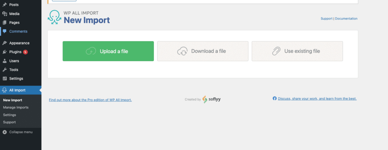This screenshot has width=388, height=150.
Task: Click the paperclip existing file icon
Action: (276, 51)
